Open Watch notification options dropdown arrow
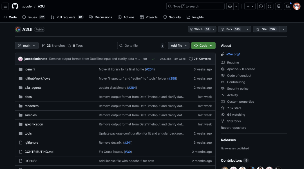This screenshot has height=169, width=304. (x=213, y=29)
